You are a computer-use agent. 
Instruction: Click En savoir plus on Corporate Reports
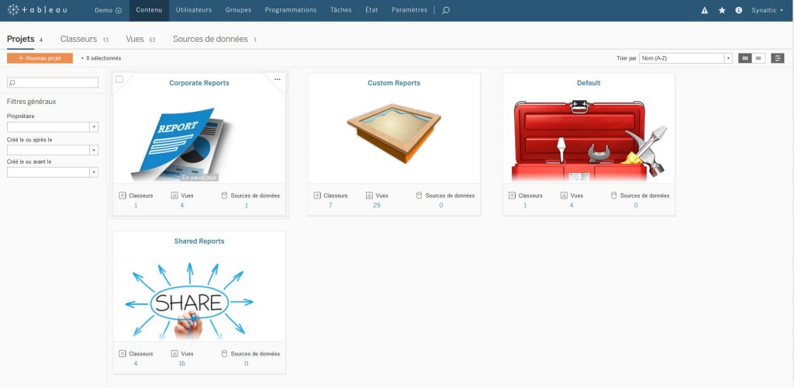(x=199, y=178)
